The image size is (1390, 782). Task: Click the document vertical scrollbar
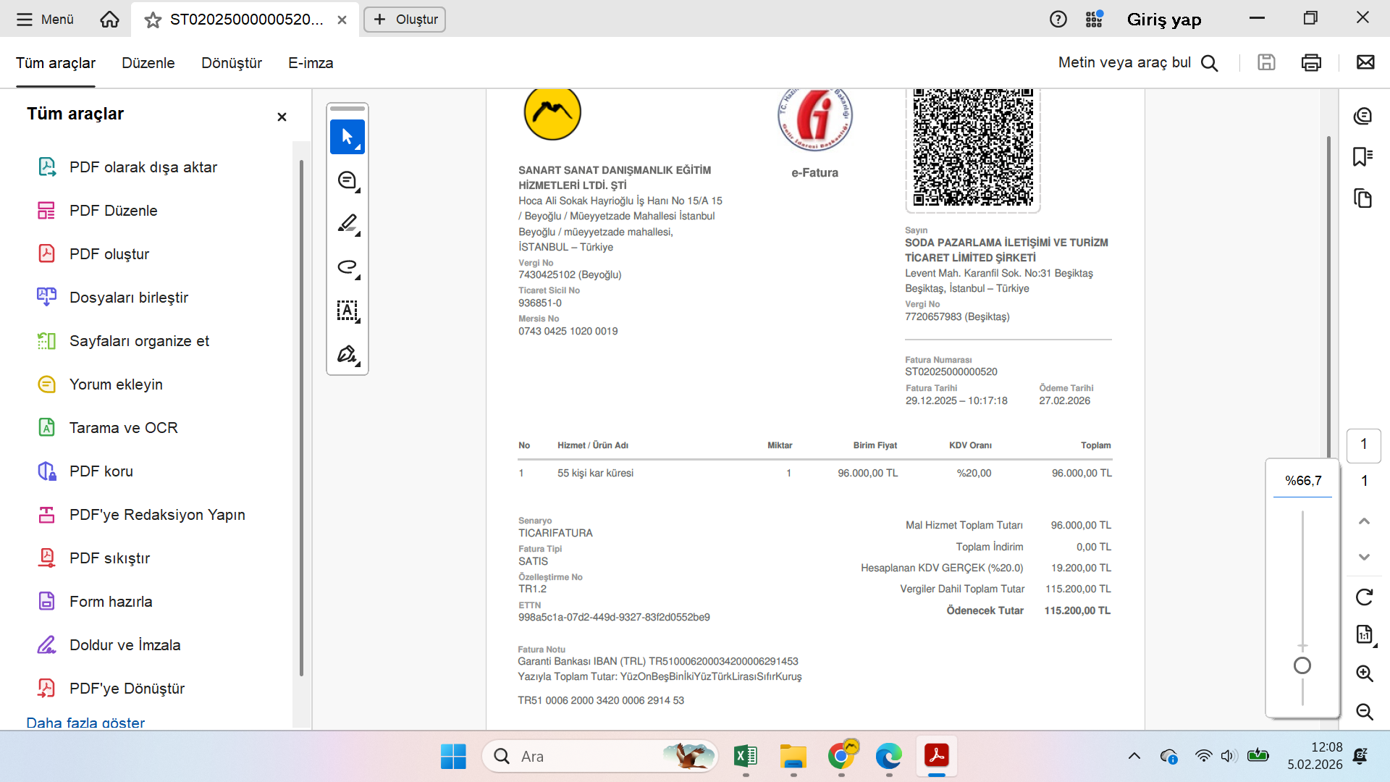point(1328,297)
